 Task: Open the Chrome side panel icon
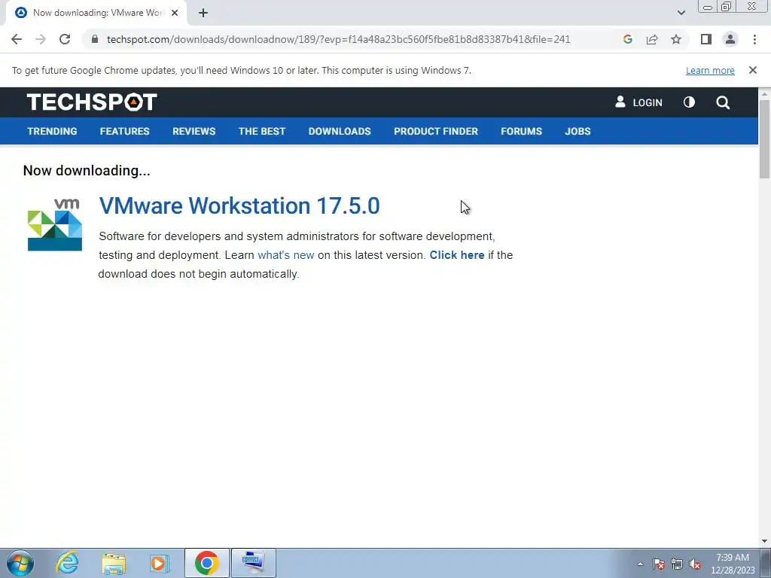[706, 39]
